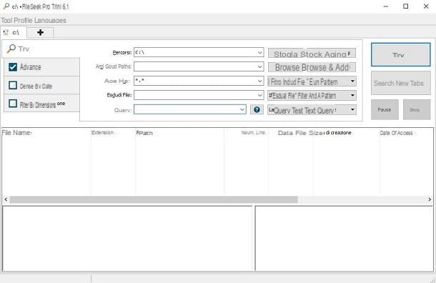Click the di creazione column header
The height and width of the screenshot is (283, 436).
(x=338, y=133)
